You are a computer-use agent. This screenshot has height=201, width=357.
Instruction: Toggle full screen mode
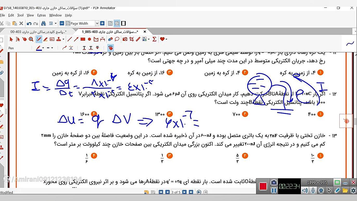(124, 23)
